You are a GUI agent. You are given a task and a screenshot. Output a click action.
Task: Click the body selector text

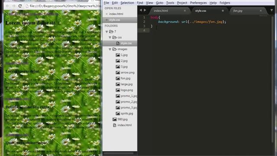coord(155,17)
